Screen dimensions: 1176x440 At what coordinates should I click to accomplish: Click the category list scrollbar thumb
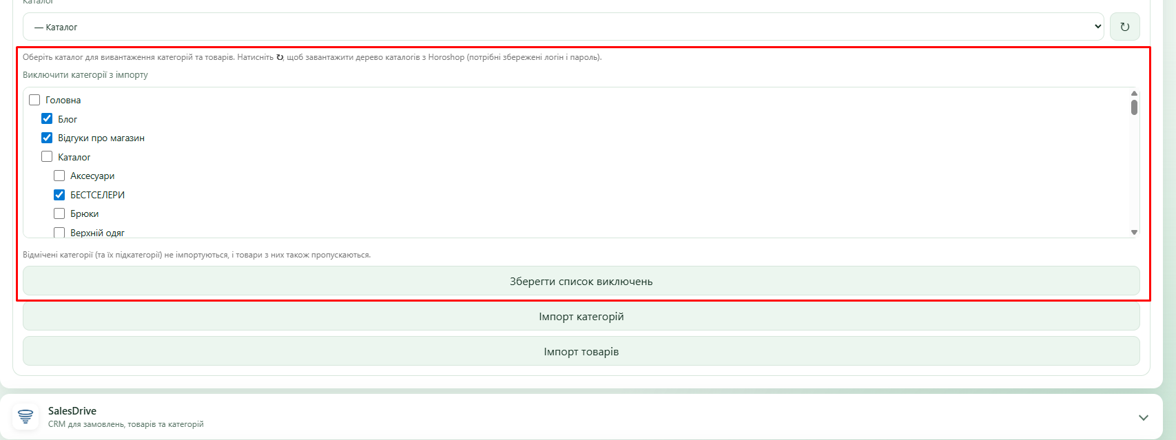click(x=1134, y=107)
